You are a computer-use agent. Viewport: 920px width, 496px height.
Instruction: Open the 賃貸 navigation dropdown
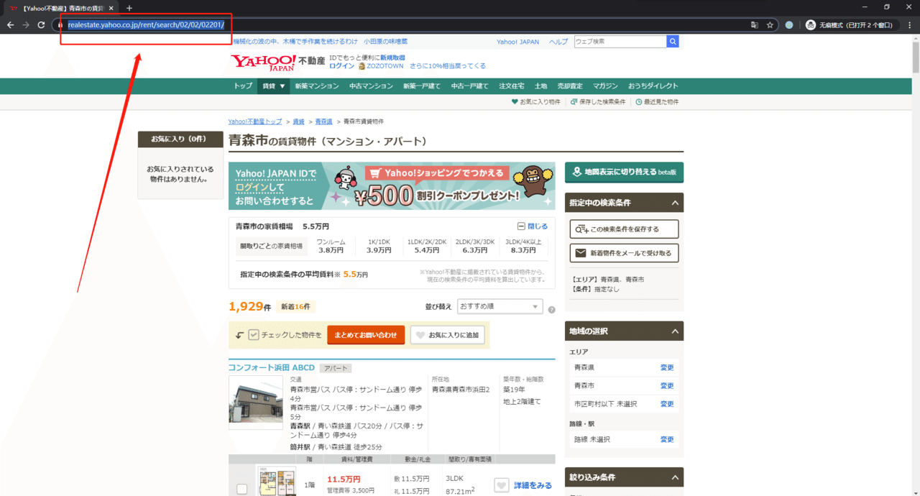[274, 86]
